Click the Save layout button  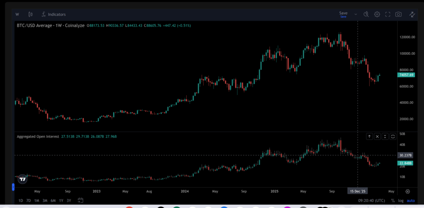[343, 14]
